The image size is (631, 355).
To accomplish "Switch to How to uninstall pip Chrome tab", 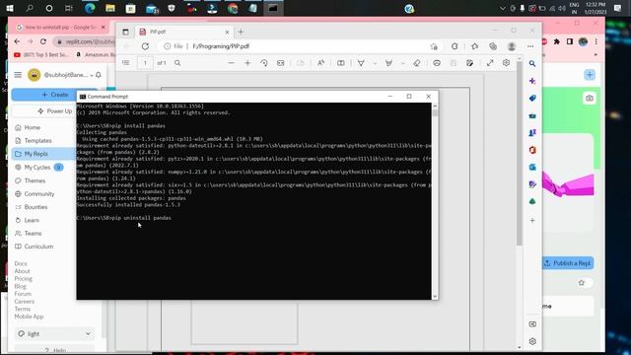I will coord(60,28).
